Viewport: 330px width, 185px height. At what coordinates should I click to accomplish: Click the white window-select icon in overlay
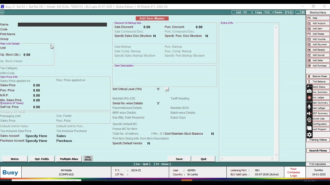309,128
